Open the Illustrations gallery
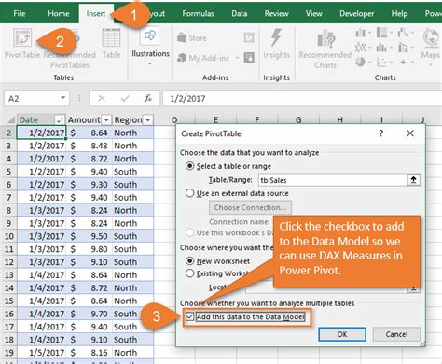442x364 pixels. point(149,46)
